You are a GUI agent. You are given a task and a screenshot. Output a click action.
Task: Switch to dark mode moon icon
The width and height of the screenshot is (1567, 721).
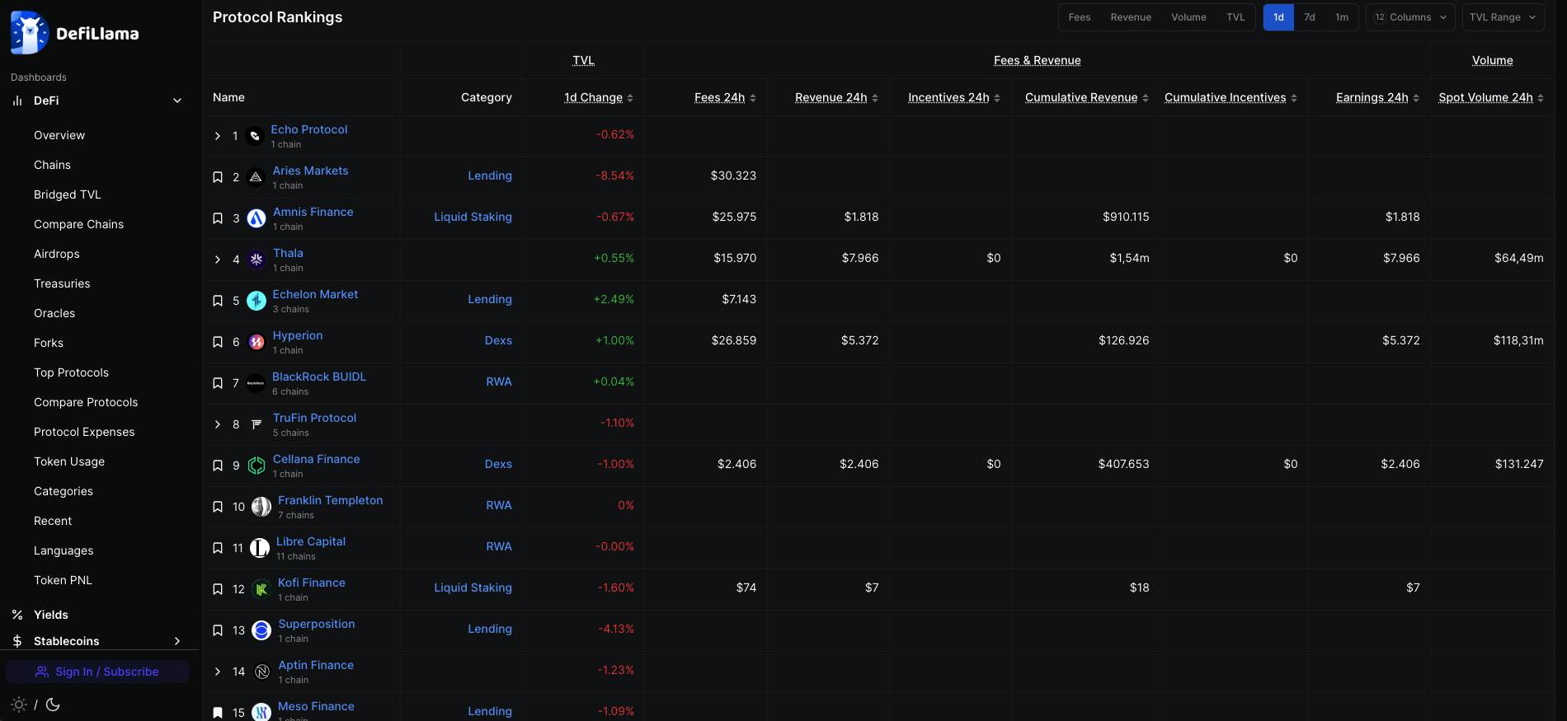pyautogui.click(x=53, y=705)
